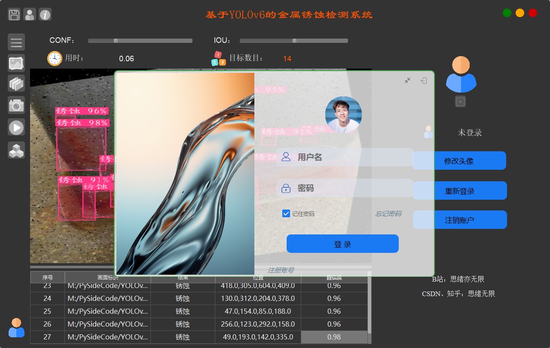
Task: Click the clock icon beside 用时
Action: tap(55, 58)
